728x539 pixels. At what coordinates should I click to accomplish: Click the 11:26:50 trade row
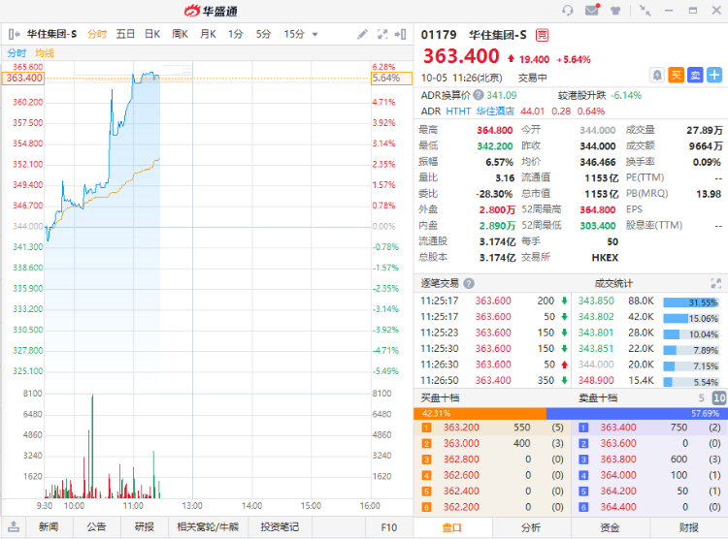(494, 380)
